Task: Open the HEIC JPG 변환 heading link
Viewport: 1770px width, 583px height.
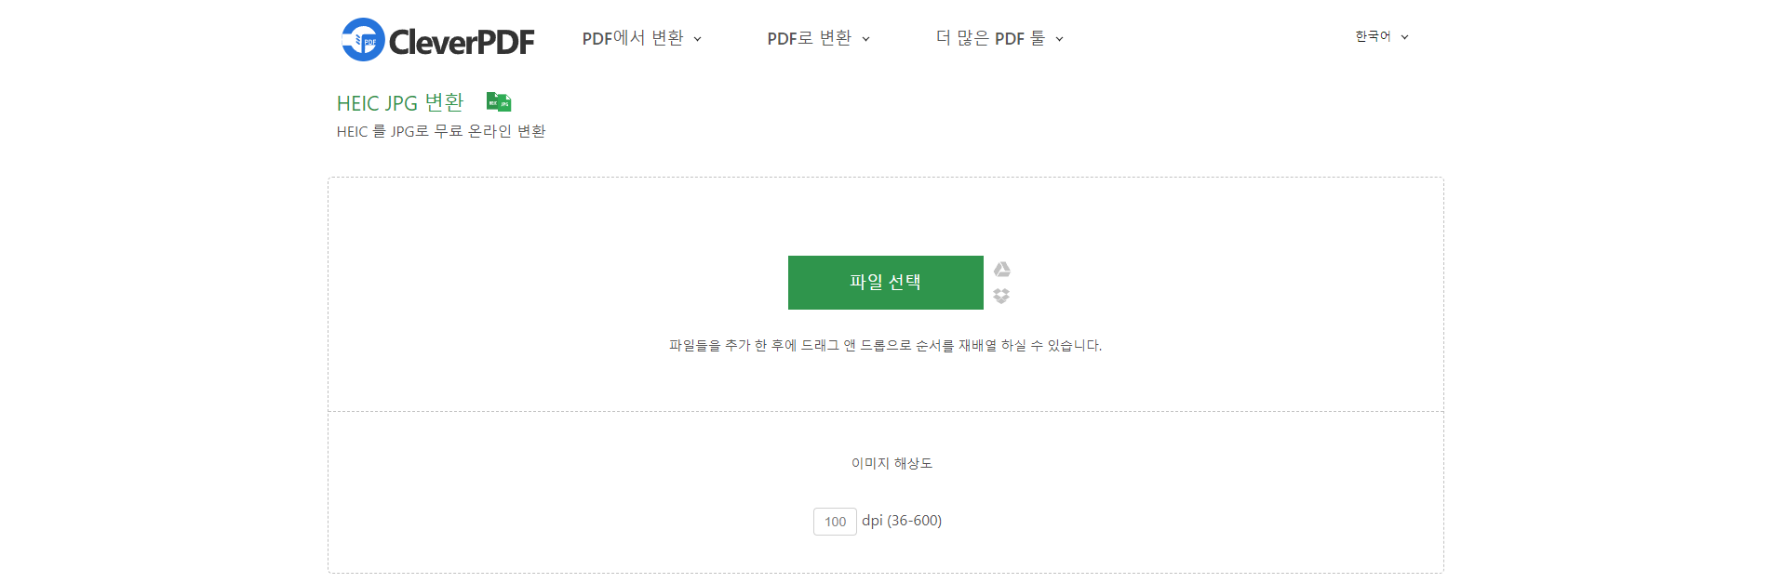Action: pyautogui.click(x=399, y=102)
